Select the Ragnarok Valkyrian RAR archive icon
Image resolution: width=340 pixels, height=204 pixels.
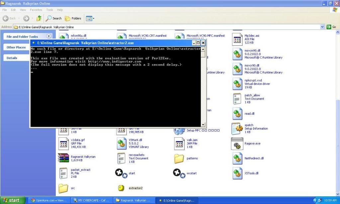tap(63, 158)
